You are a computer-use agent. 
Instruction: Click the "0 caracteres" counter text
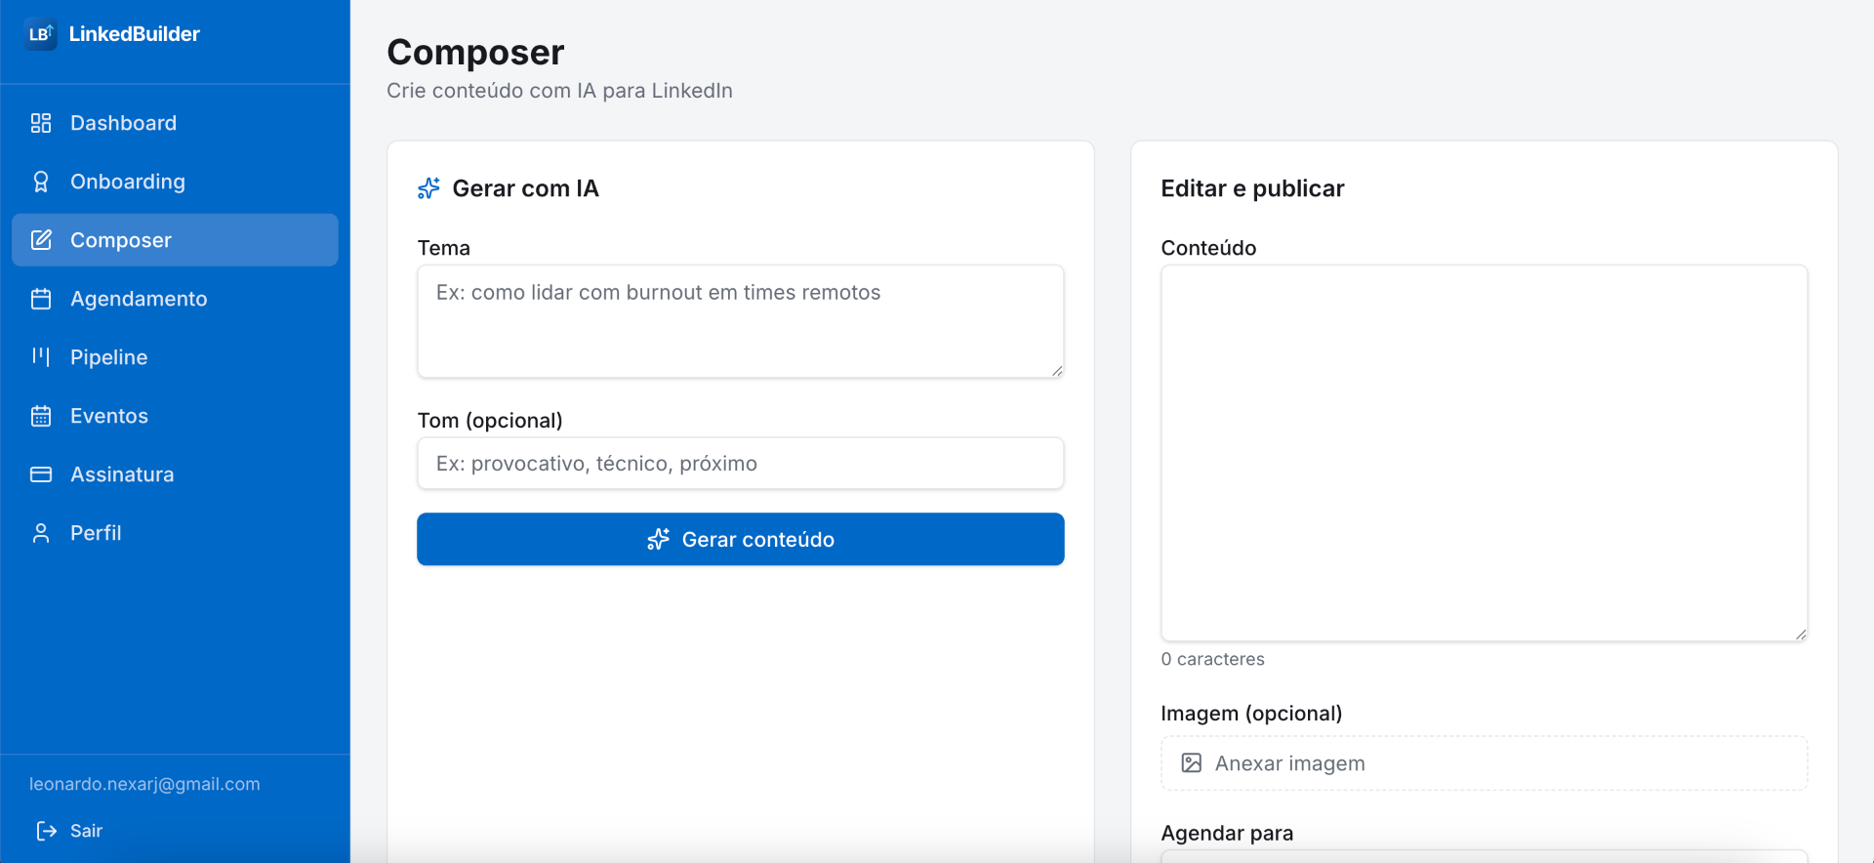(x=1212, y=659)
